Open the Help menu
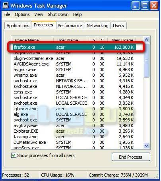161x181 pixels. pyautogui.click(x=78, y=14)
